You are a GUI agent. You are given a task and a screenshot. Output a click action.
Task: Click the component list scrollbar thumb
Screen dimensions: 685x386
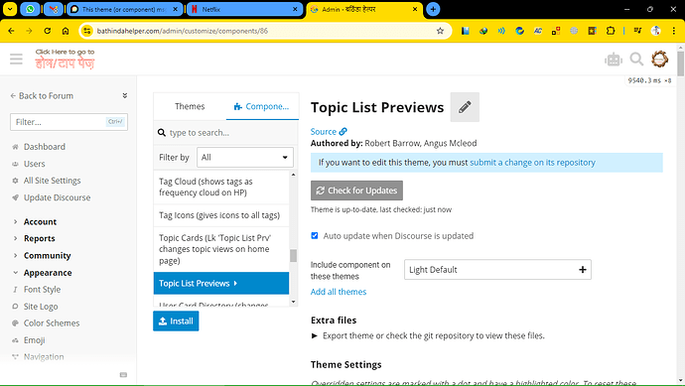293,255
